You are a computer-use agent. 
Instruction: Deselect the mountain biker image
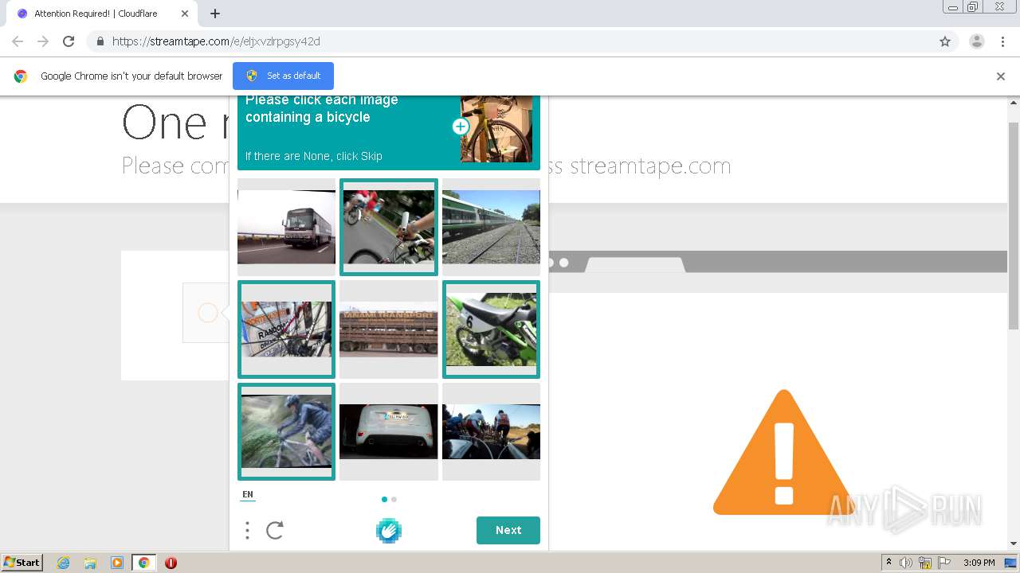tap(286, 431)
